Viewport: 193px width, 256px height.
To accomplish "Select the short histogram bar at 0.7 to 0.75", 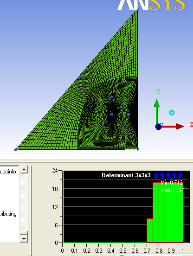I will tap(150, 230).
